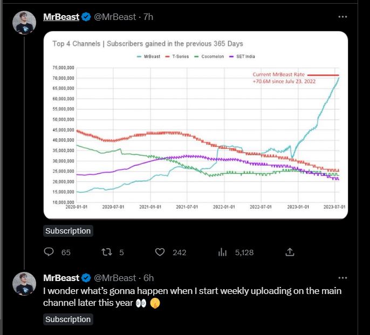
Task: Click @MrBeast handle on first tweet
Action: tap(115, 17)
